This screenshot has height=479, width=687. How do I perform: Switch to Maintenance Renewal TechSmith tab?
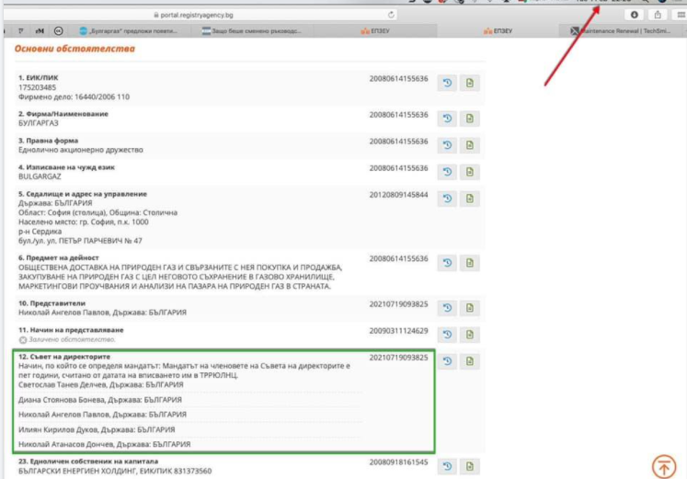click(x=625, y=30)
